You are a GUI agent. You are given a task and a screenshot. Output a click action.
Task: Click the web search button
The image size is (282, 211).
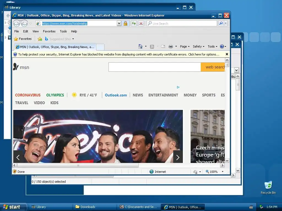tap(213, 67)
